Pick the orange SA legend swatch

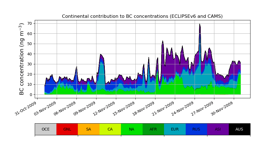click(x=89, y=129)
